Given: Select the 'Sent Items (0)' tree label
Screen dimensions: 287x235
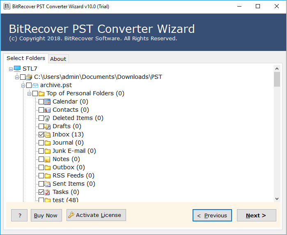Looking at the screenshot, I should tap(74, 184).
